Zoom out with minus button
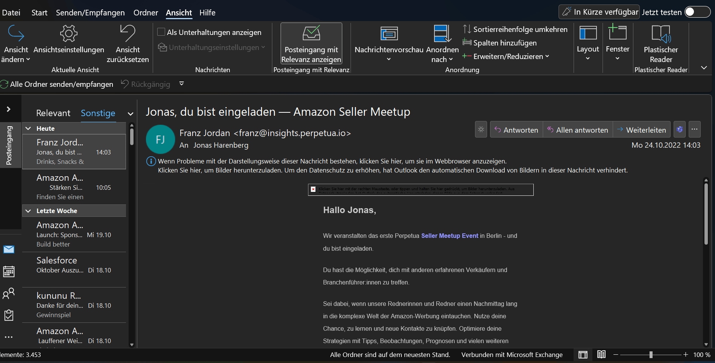The height and width of the screenshot is (363, 715). click(x=616, y=355)
